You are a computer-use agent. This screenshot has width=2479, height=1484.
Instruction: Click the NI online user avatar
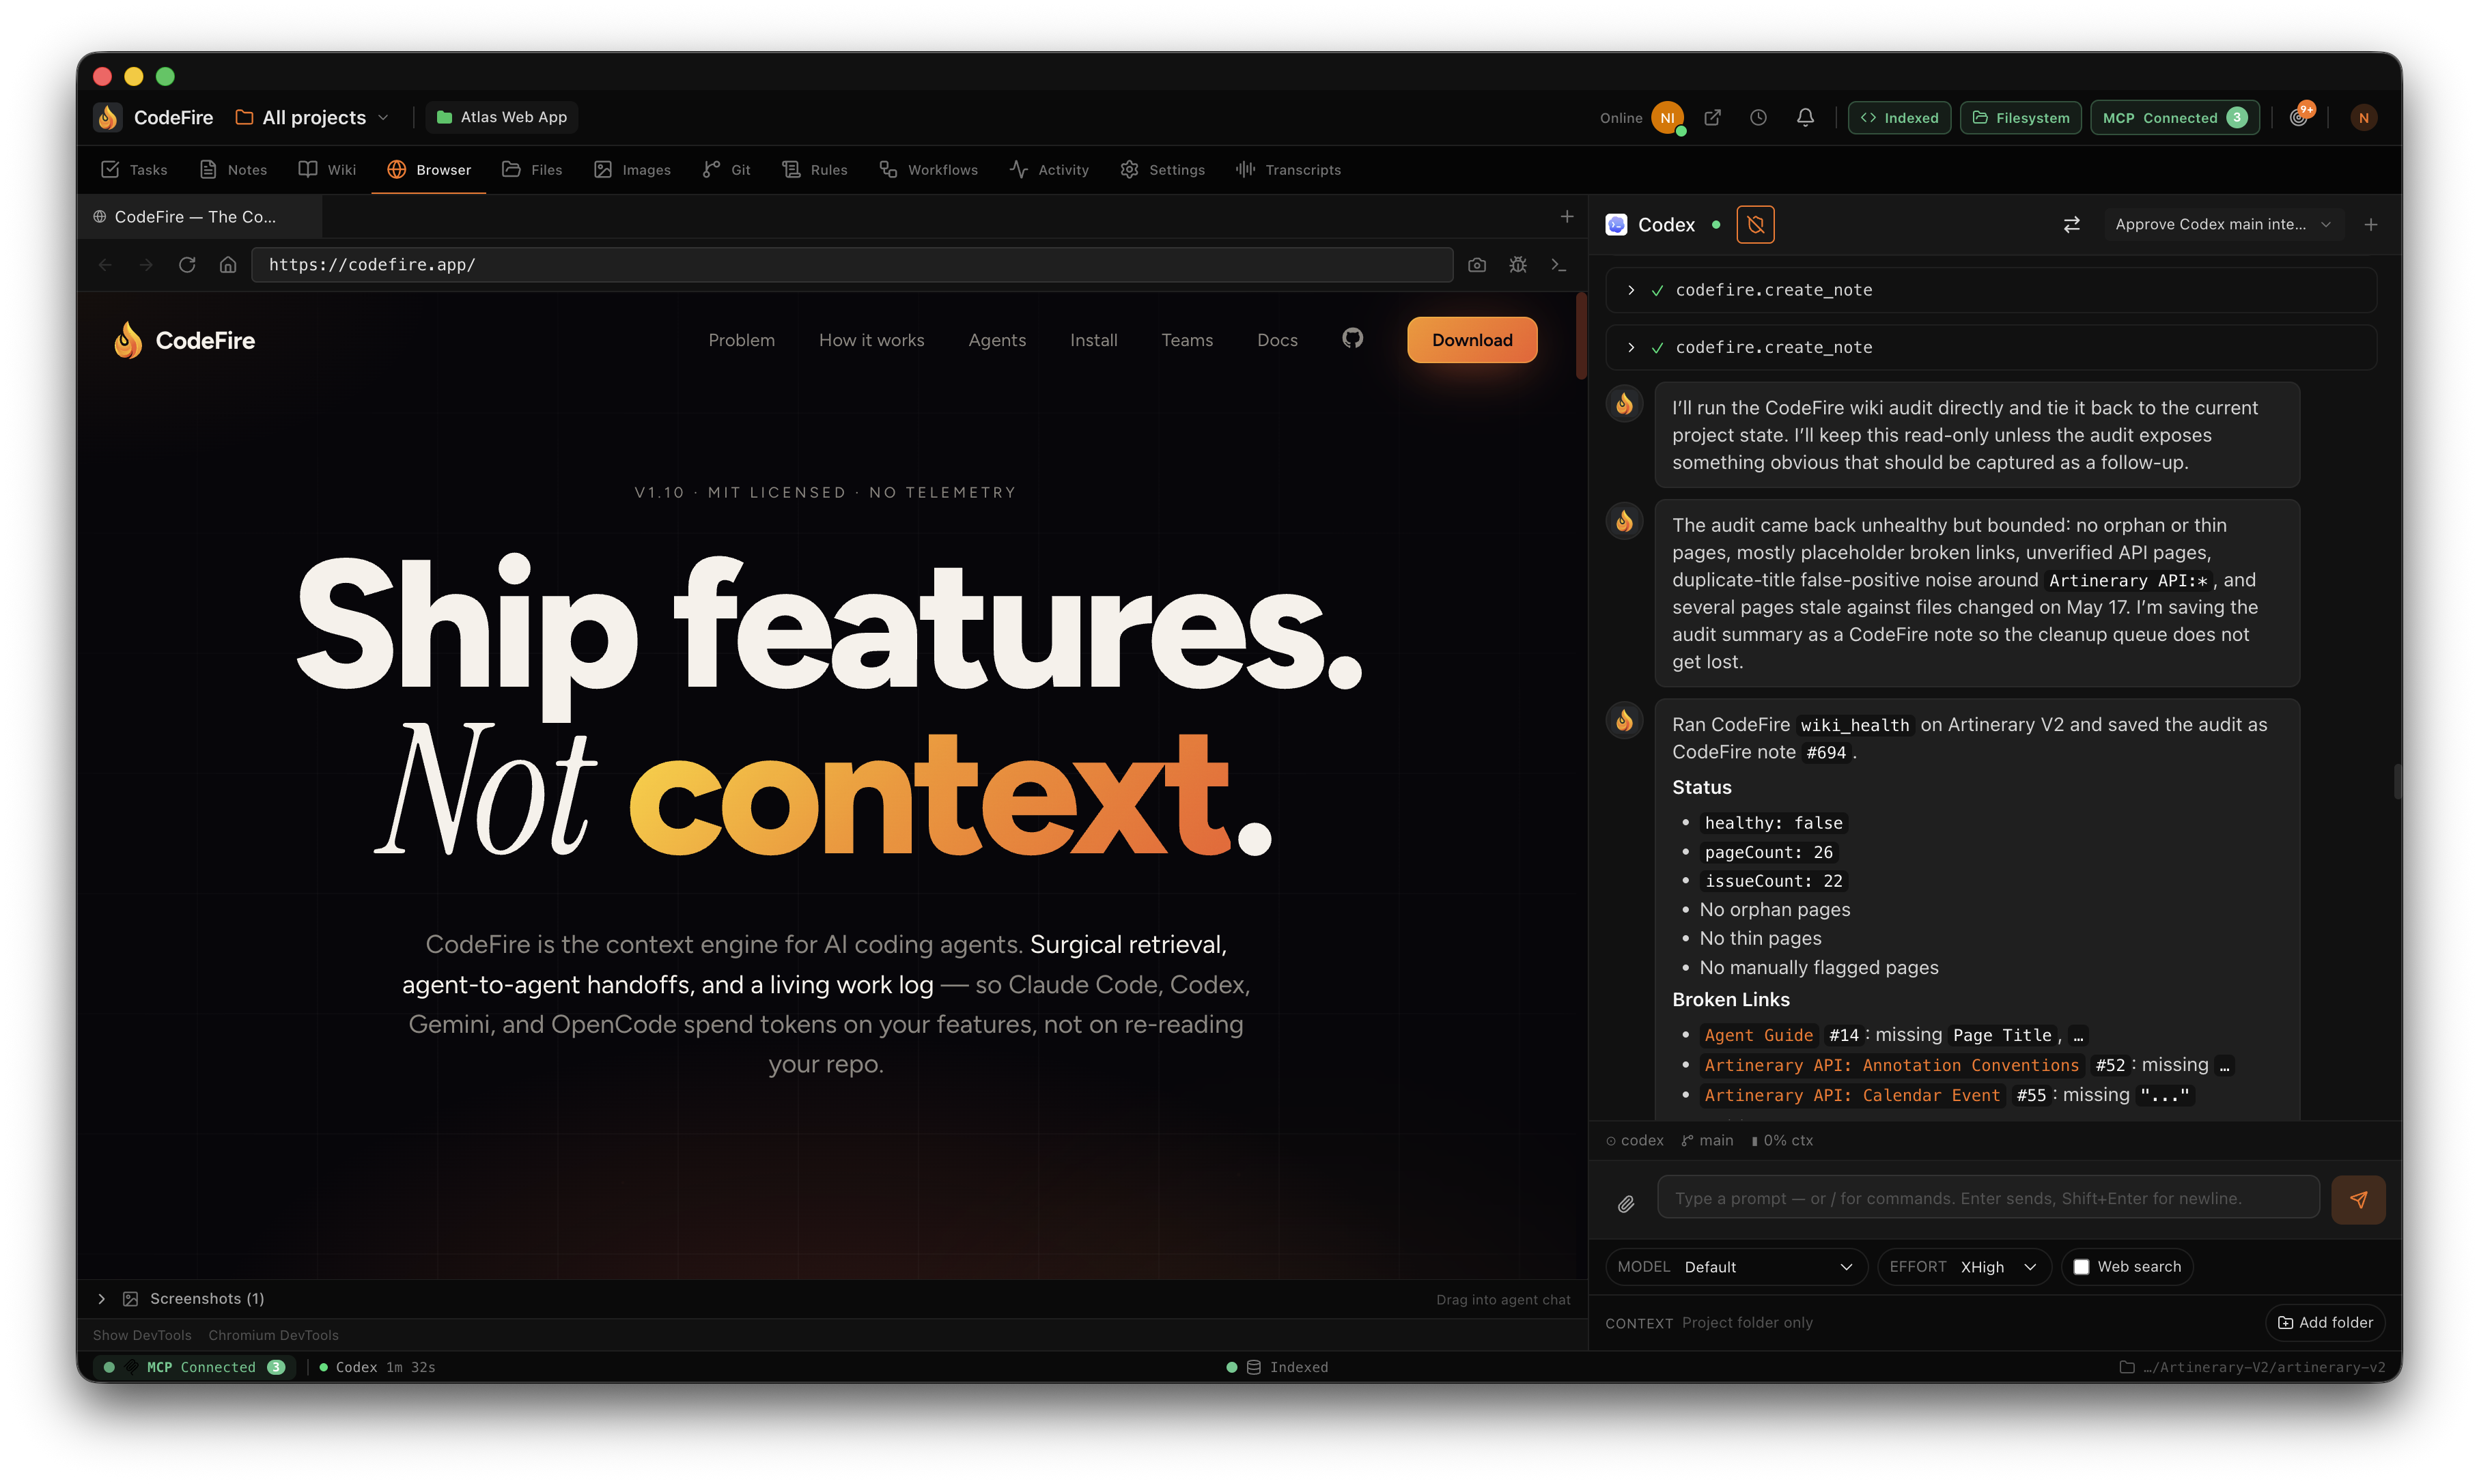1668,117
